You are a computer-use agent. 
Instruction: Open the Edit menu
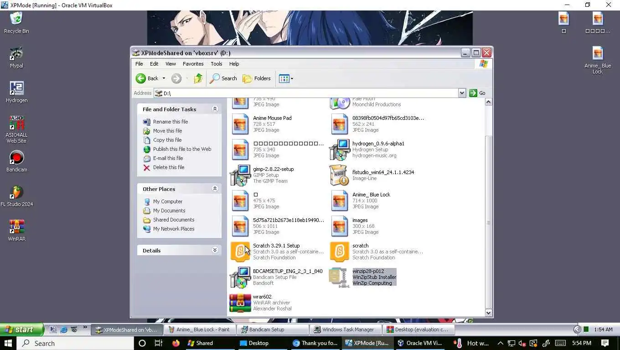[154, 64]
